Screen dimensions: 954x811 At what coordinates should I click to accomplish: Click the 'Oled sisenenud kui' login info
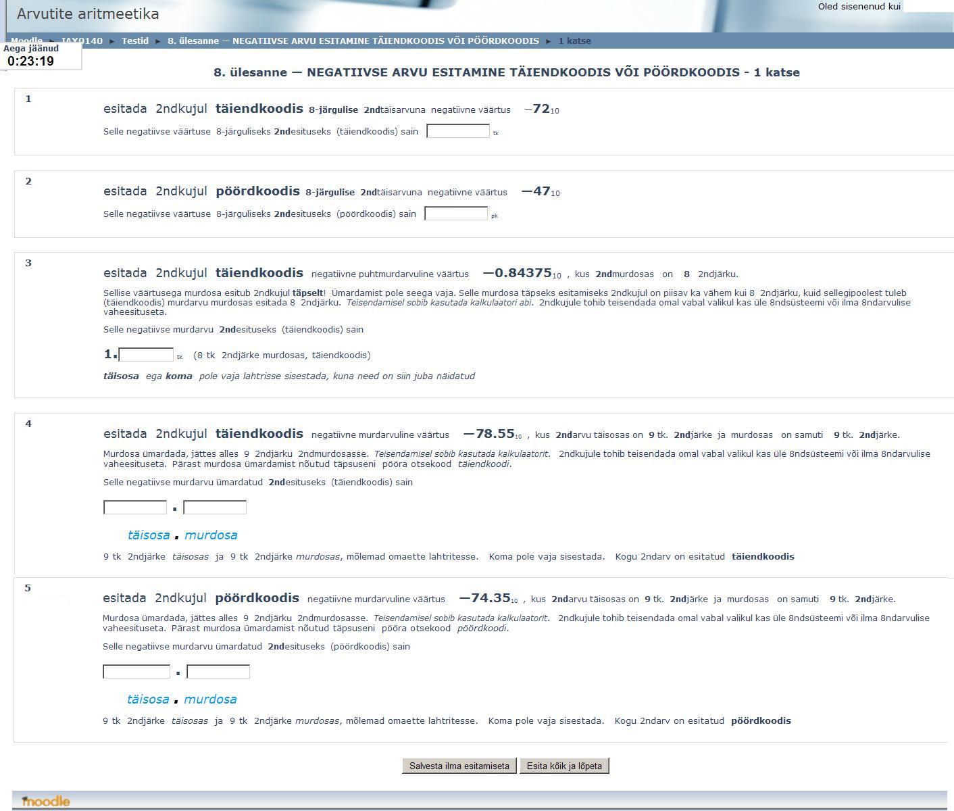[x=859, y=7]
